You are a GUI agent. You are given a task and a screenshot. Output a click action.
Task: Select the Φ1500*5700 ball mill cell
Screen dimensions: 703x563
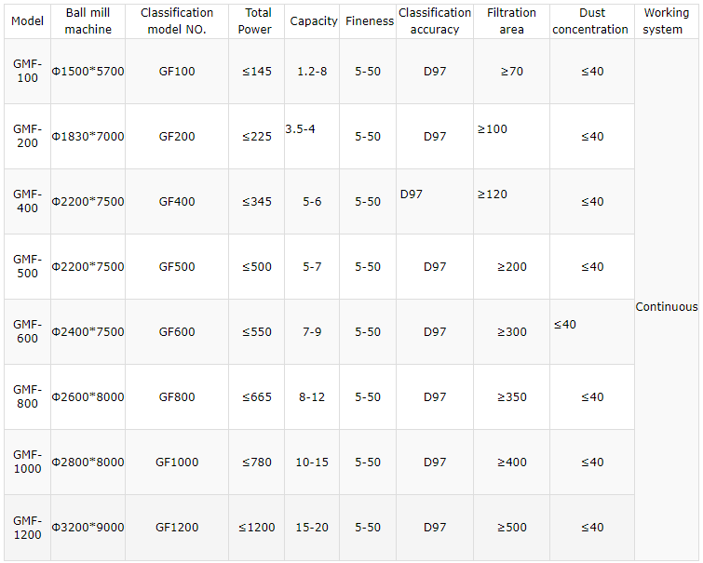[x=88, y=72]
